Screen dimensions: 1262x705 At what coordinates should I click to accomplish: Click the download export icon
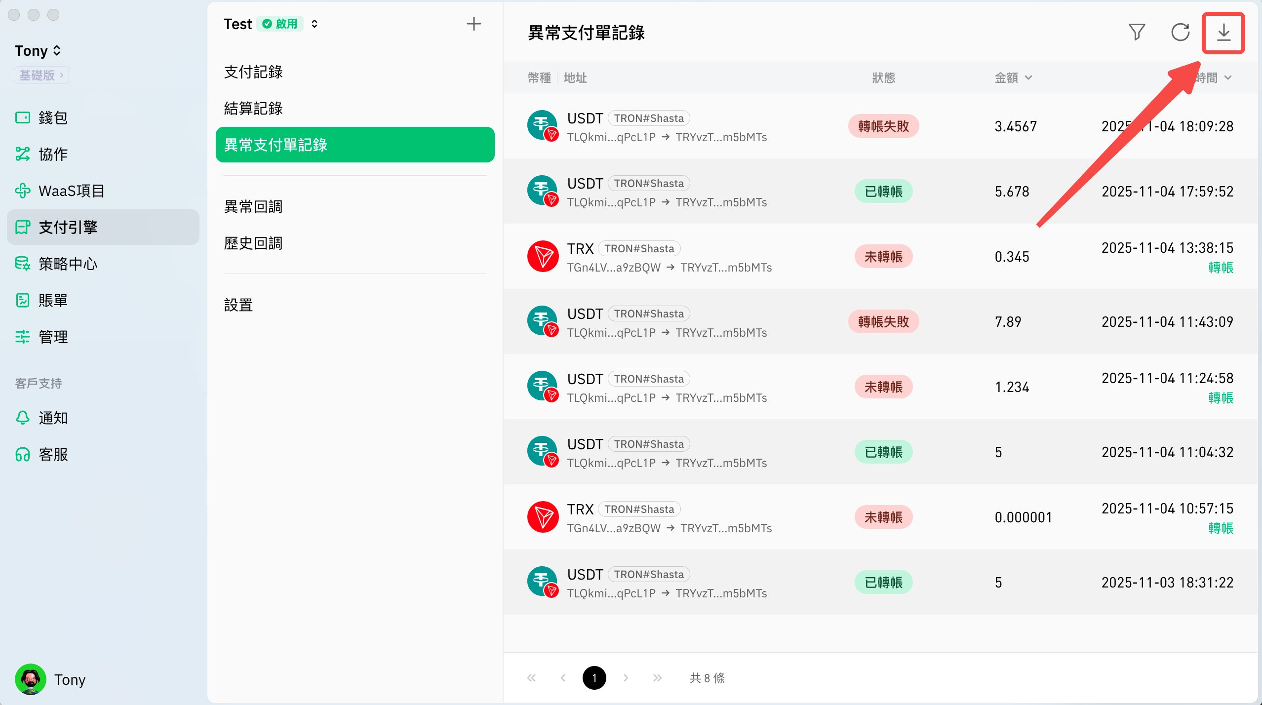click(x=1223, y=33)
